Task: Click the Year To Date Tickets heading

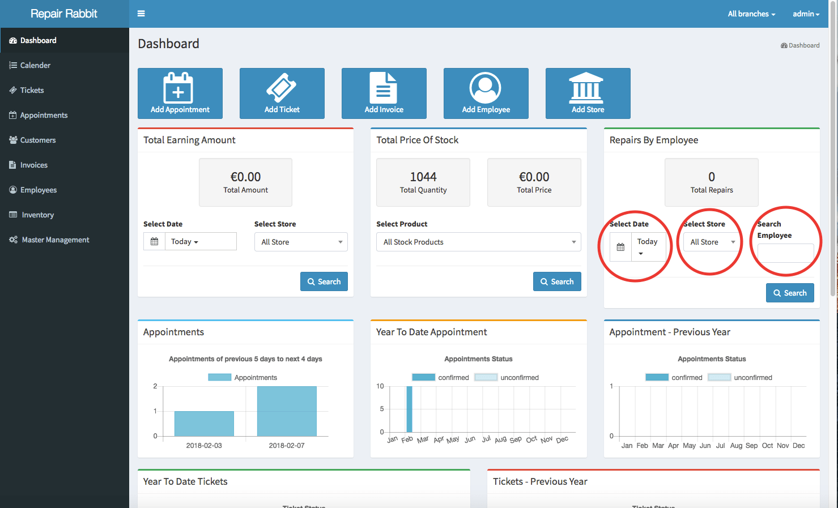Action: click(185, 481)
